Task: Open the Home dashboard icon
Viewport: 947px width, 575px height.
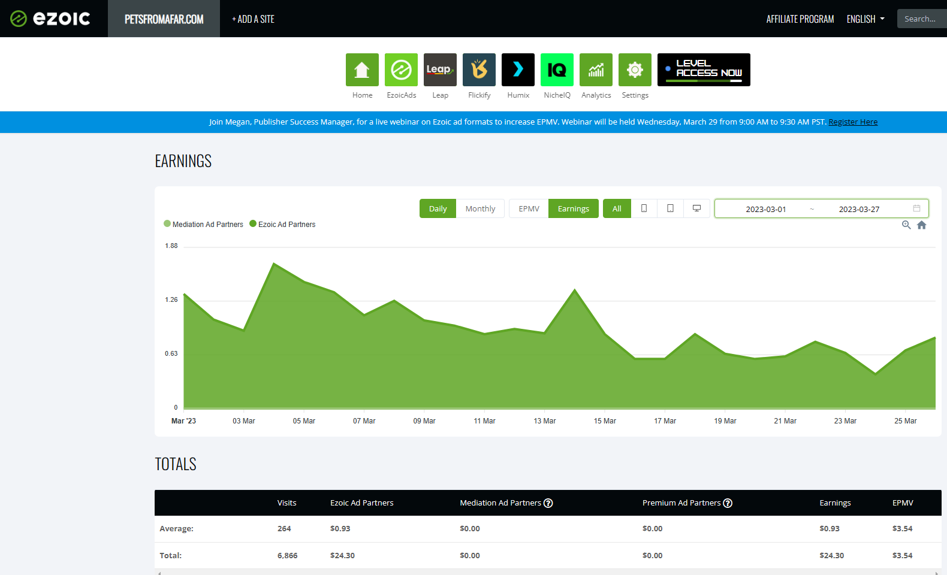Action: point(362,69)
